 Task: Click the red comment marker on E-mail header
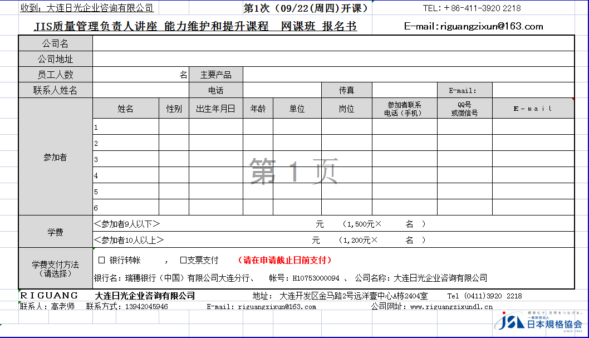(x=572, y=100)
